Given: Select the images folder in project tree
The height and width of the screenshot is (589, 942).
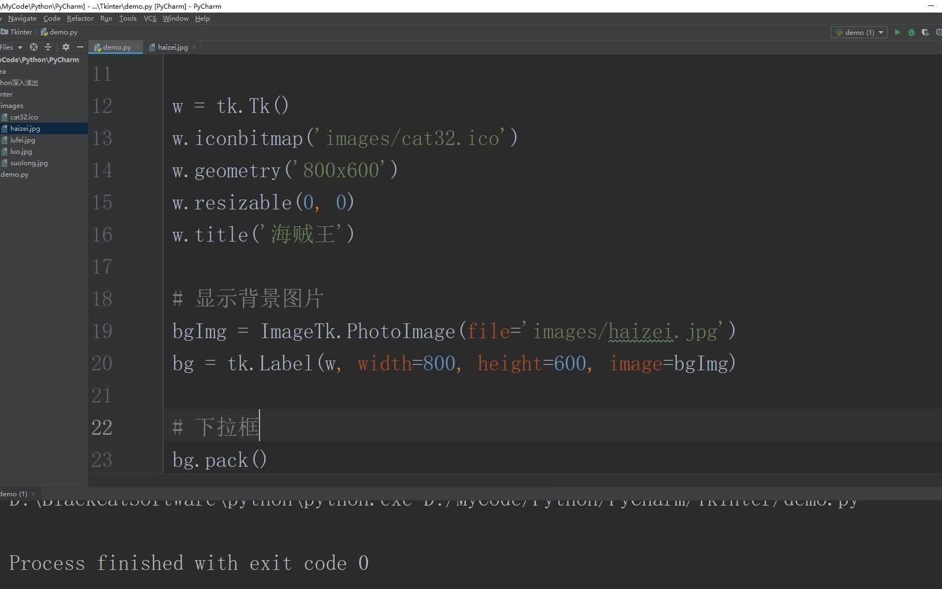Looking at the screenshot, I should pos(12,105).
